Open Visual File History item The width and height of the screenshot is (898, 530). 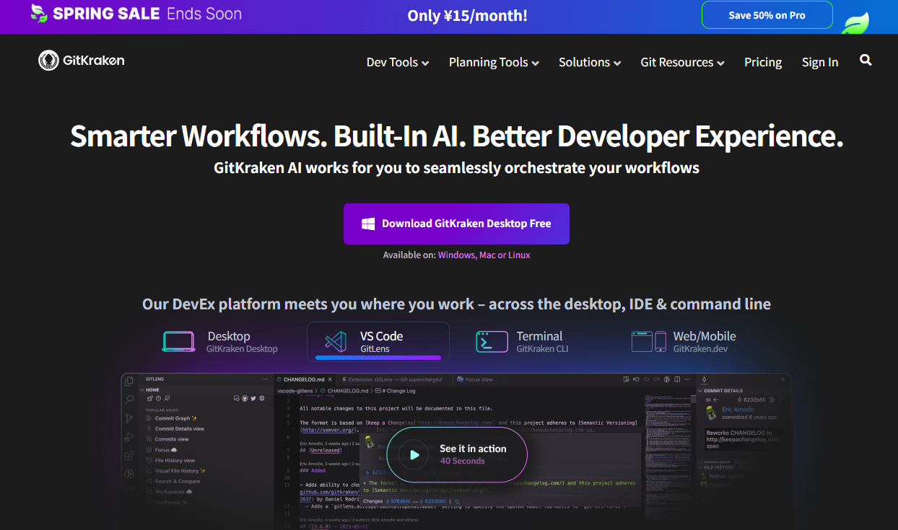click(x=180, y=471)
